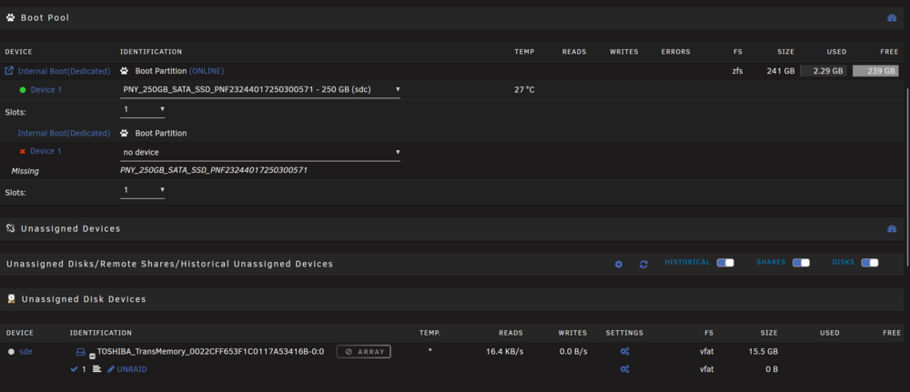Click the 27 °C temperature value

[524, 90]
